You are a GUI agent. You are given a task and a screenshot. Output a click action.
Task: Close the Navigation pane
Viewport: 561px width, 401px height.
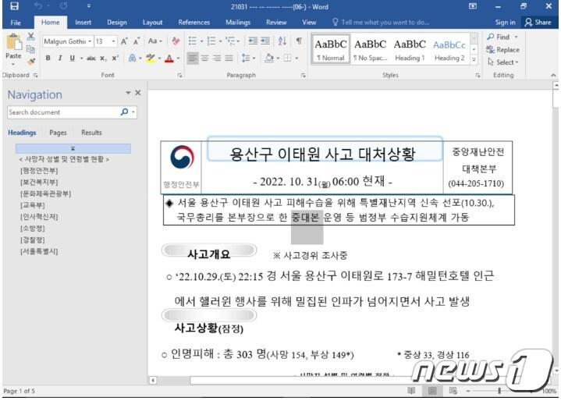pos(138,93)
